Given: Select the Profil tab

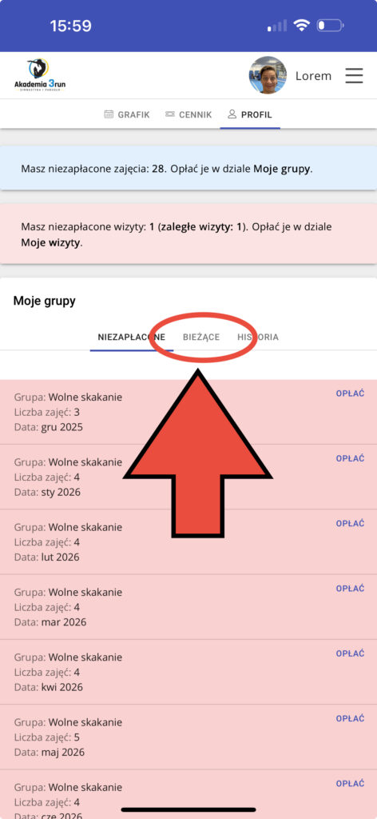Looking at the screenshot, I should [250, 114].
